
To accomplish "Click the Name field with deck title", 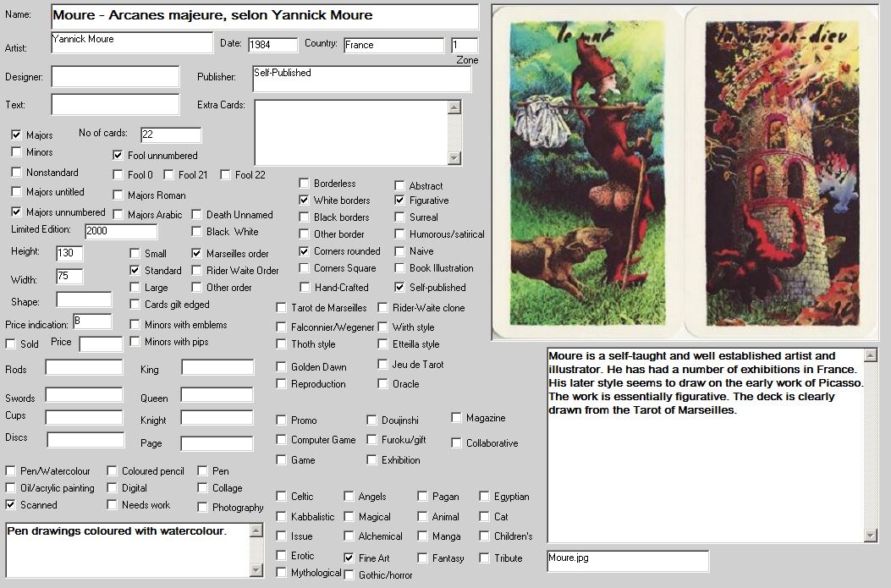I will (x=264, y=16).
